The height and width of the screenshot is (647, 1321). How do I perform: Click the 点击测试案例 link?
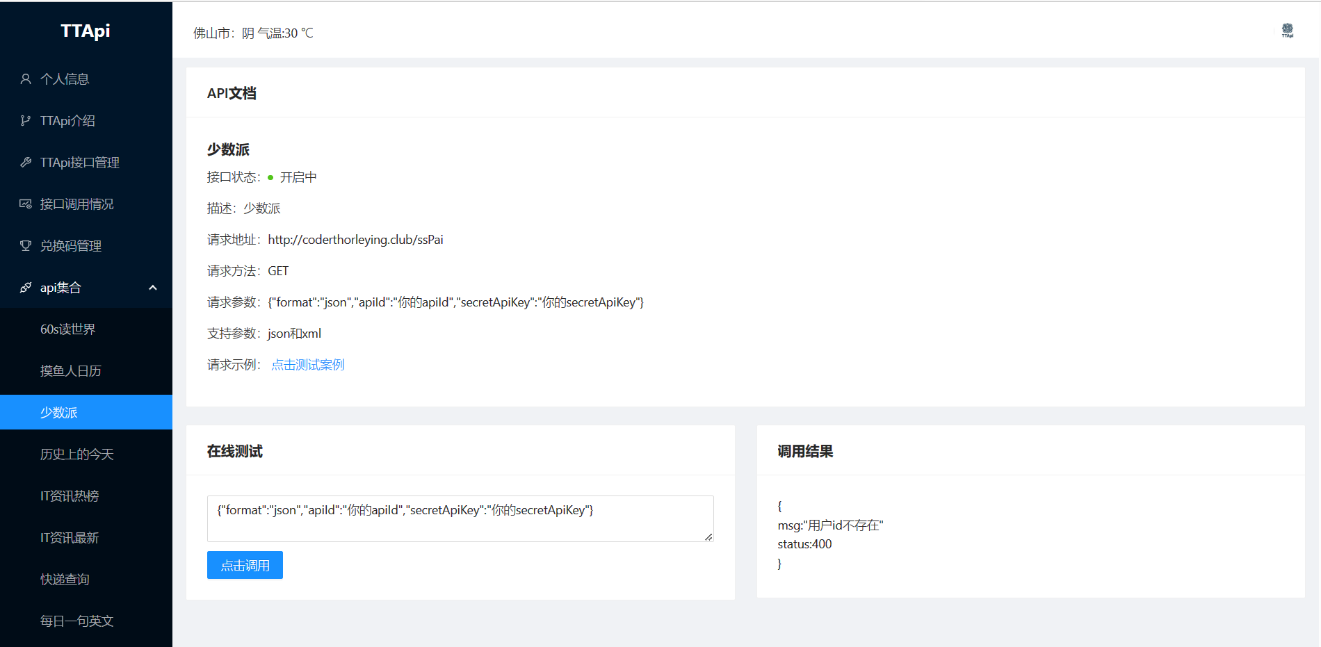(x=308, y=365)
